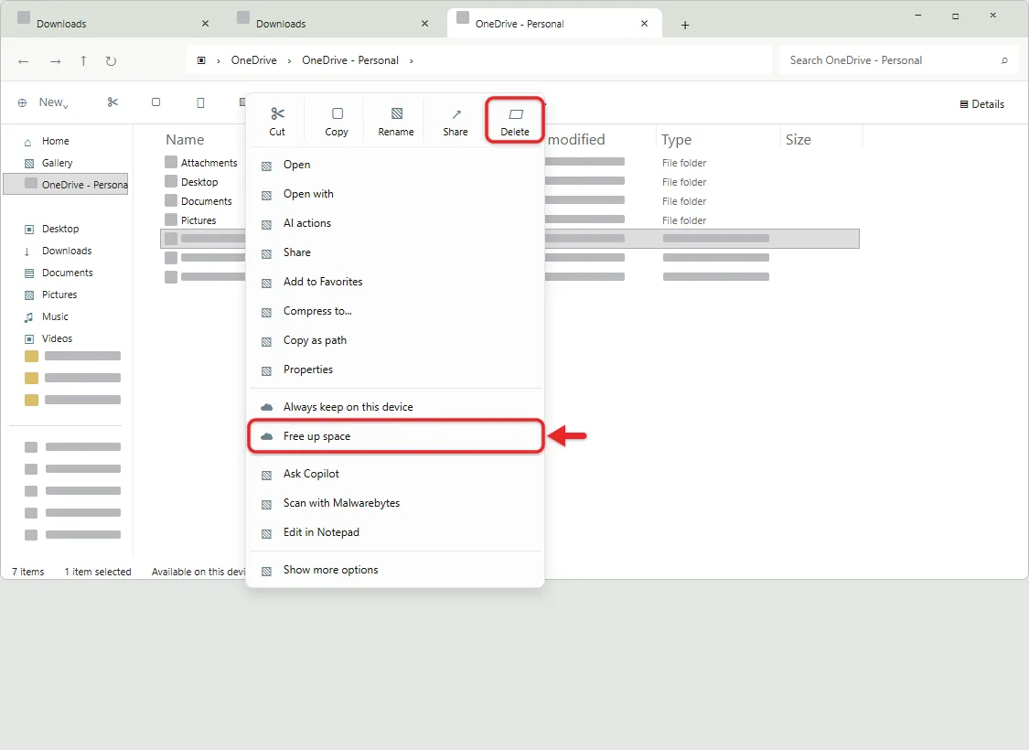This screenshot has width=1029, height=750.
Task: Click the search magnifier icon
Action: point(1004,60)
